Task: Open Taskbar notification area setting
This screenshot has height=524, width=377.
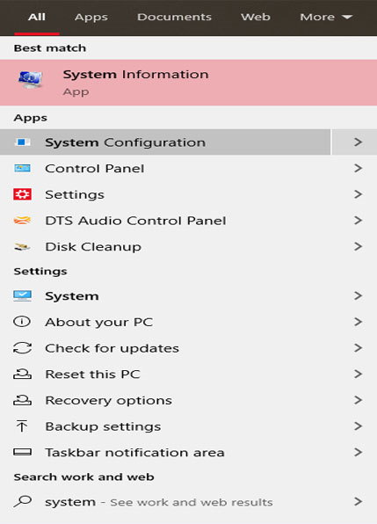Action: [x=188, y=452]
